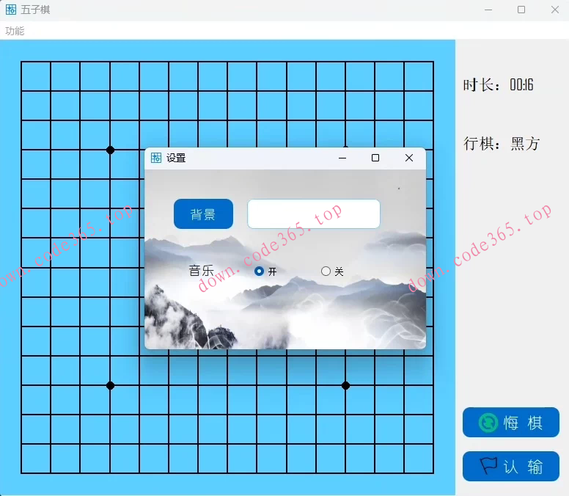
Task: Place a stone on bottom-left star point
Action: point(110,385)
